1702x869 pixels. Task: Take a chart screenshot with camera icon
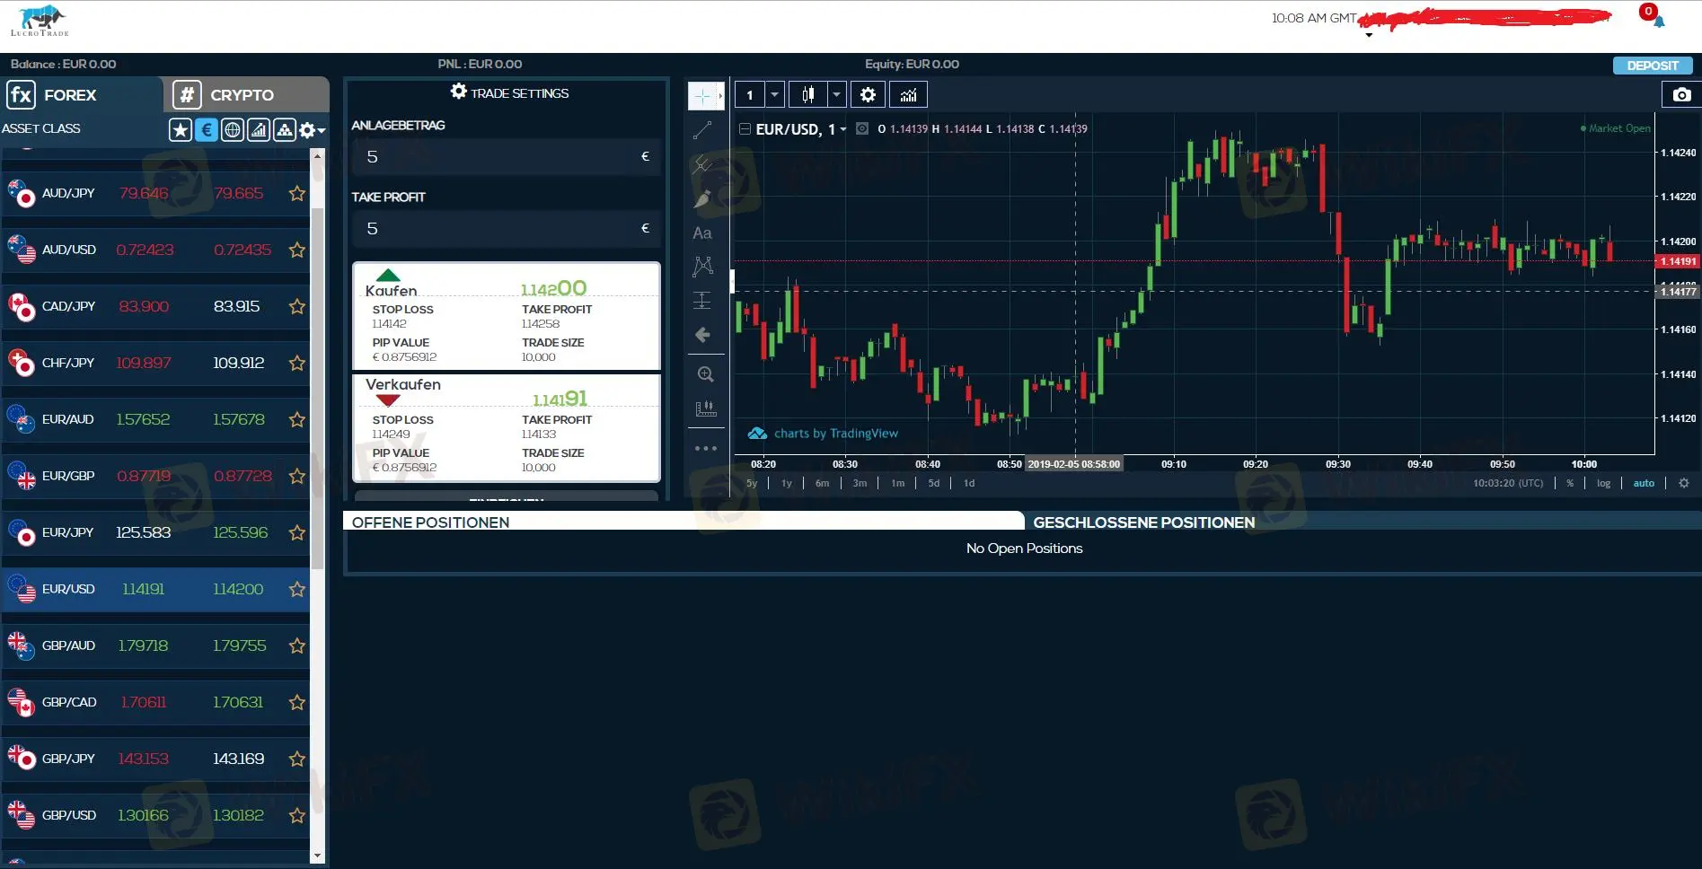pos(1680,94)
